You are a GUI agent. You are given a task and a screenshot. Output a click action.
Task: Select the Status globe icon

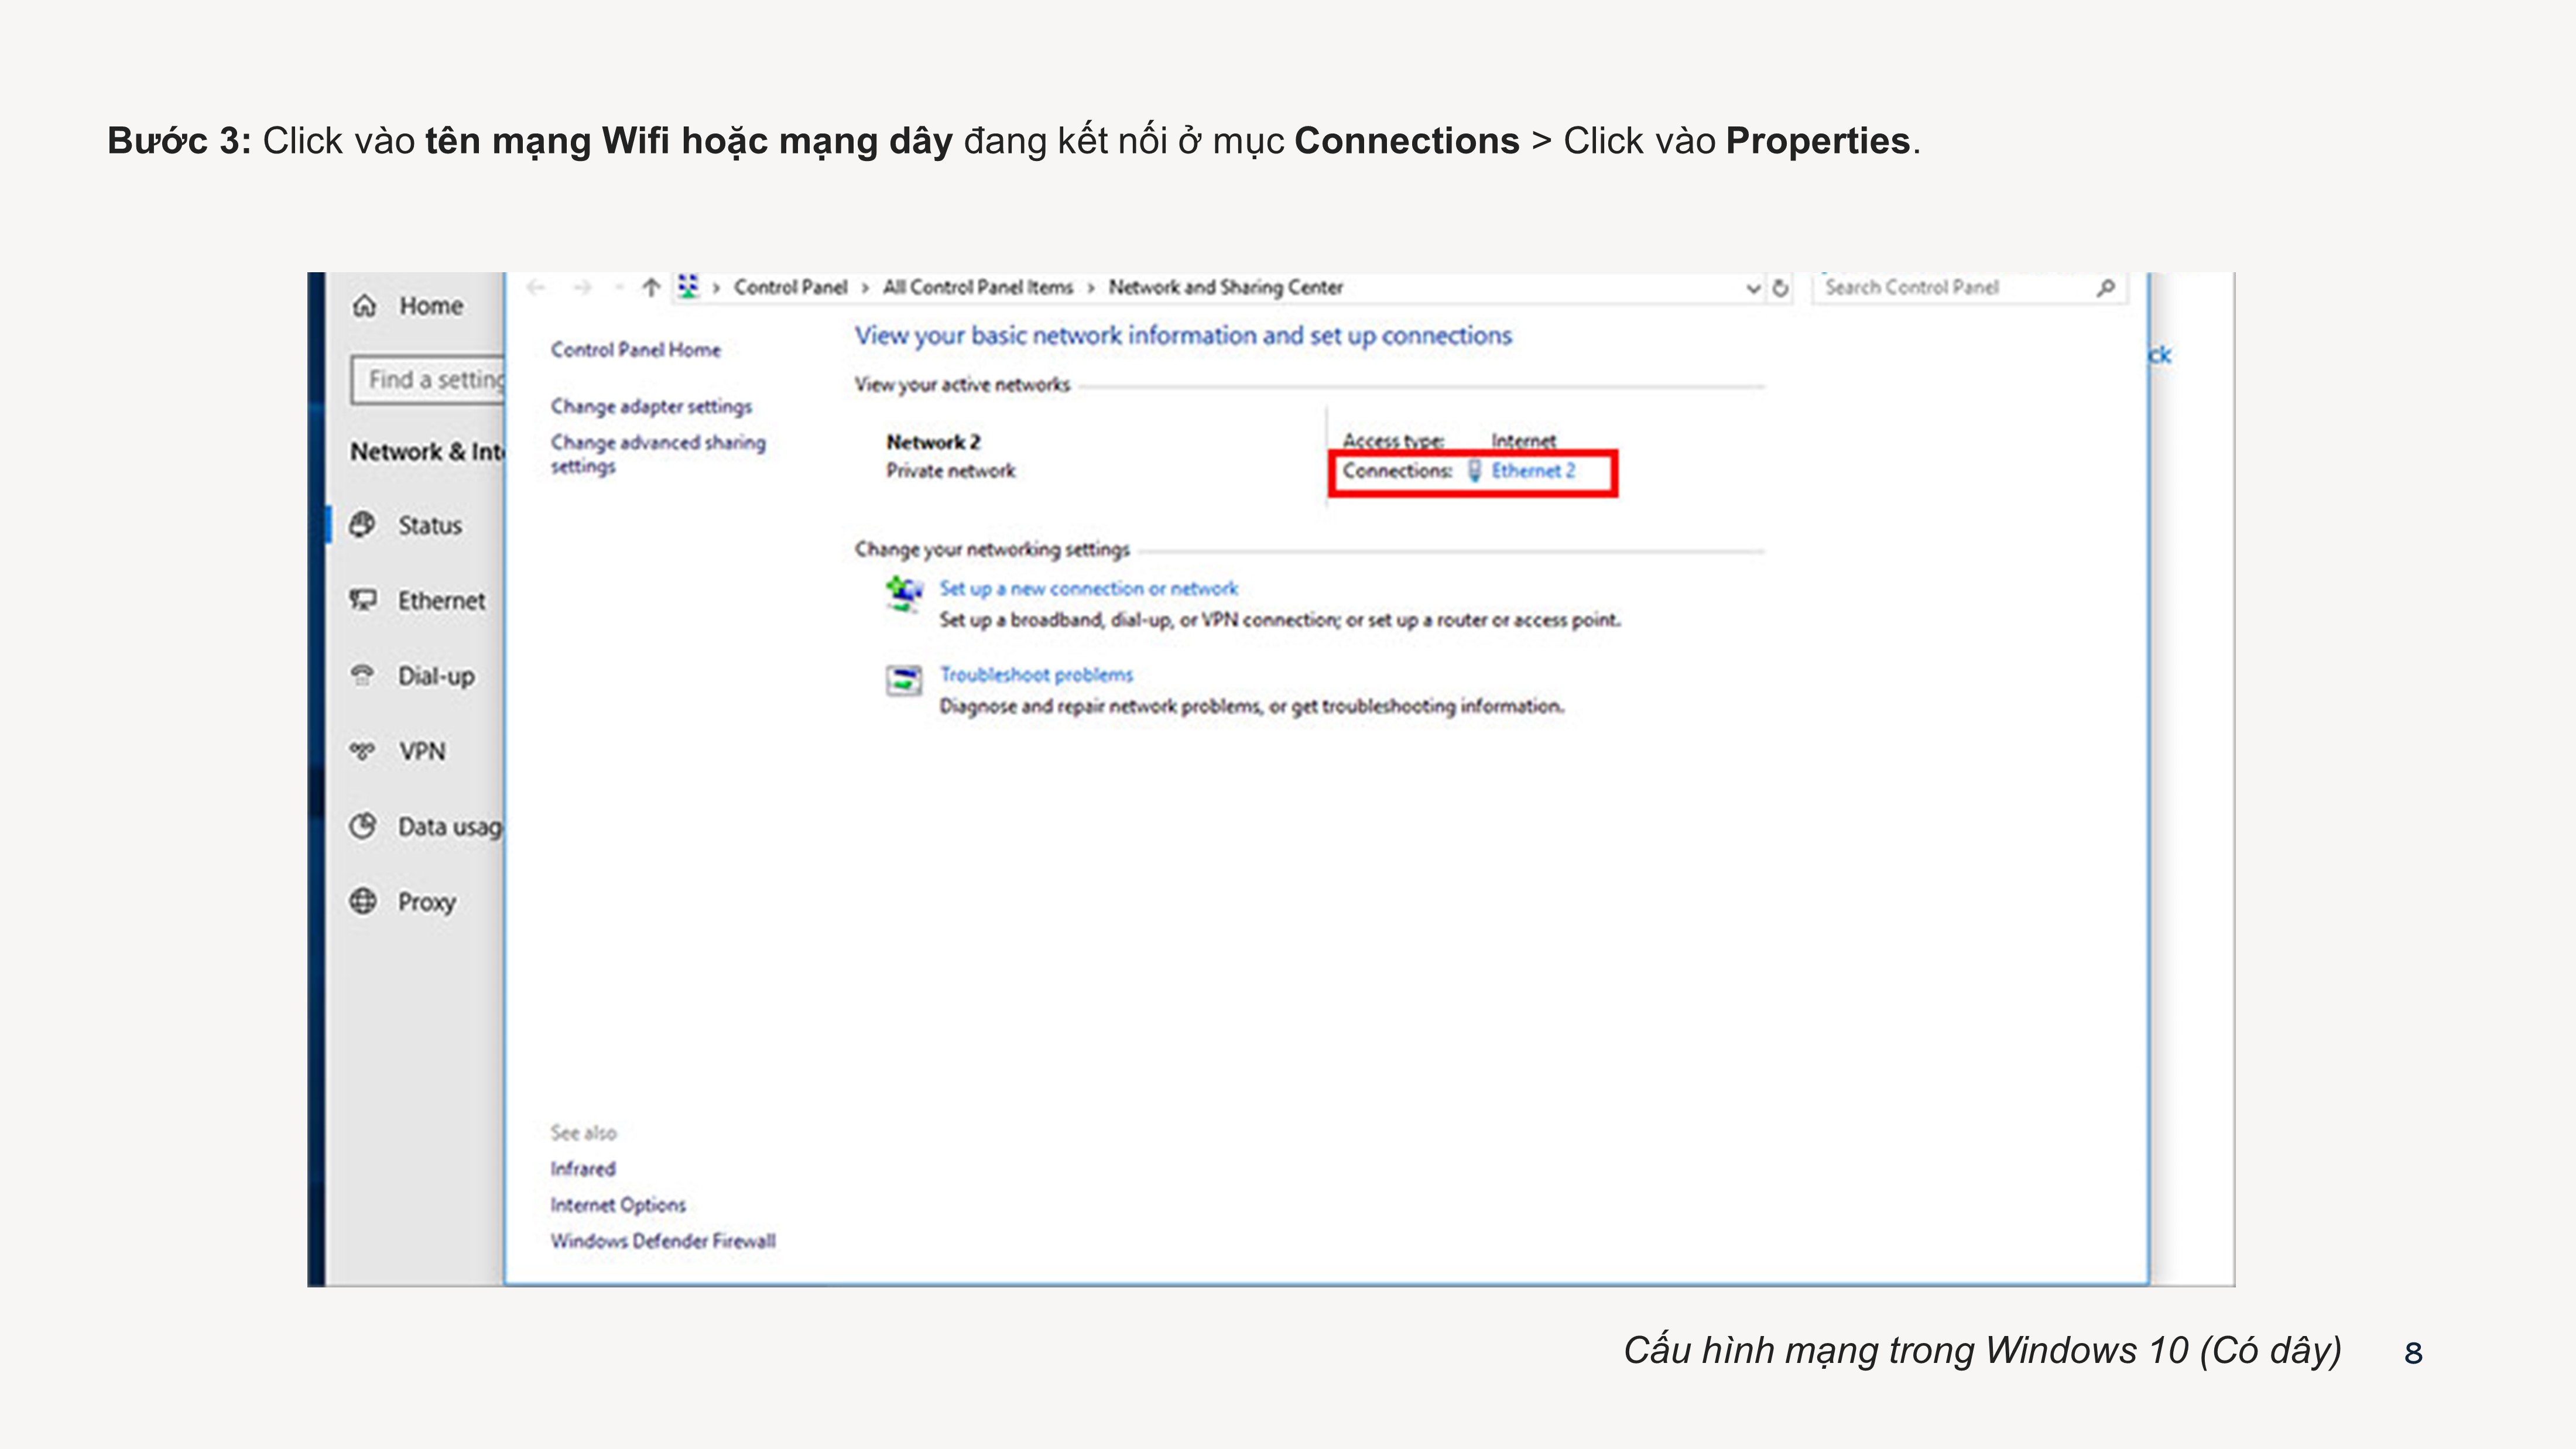tap(363, 525)
